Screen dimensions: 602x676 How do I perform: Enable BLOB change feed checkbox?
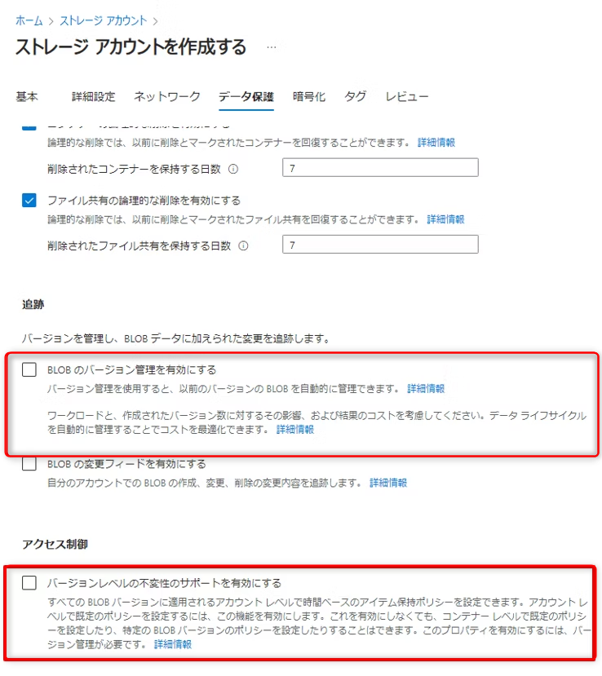point(29,464)
